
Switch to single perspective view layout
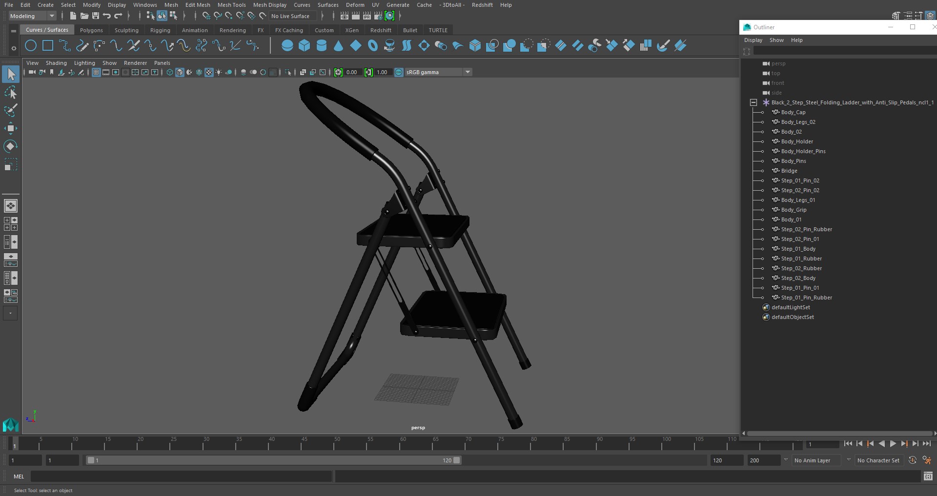click(x=10, y=206)
